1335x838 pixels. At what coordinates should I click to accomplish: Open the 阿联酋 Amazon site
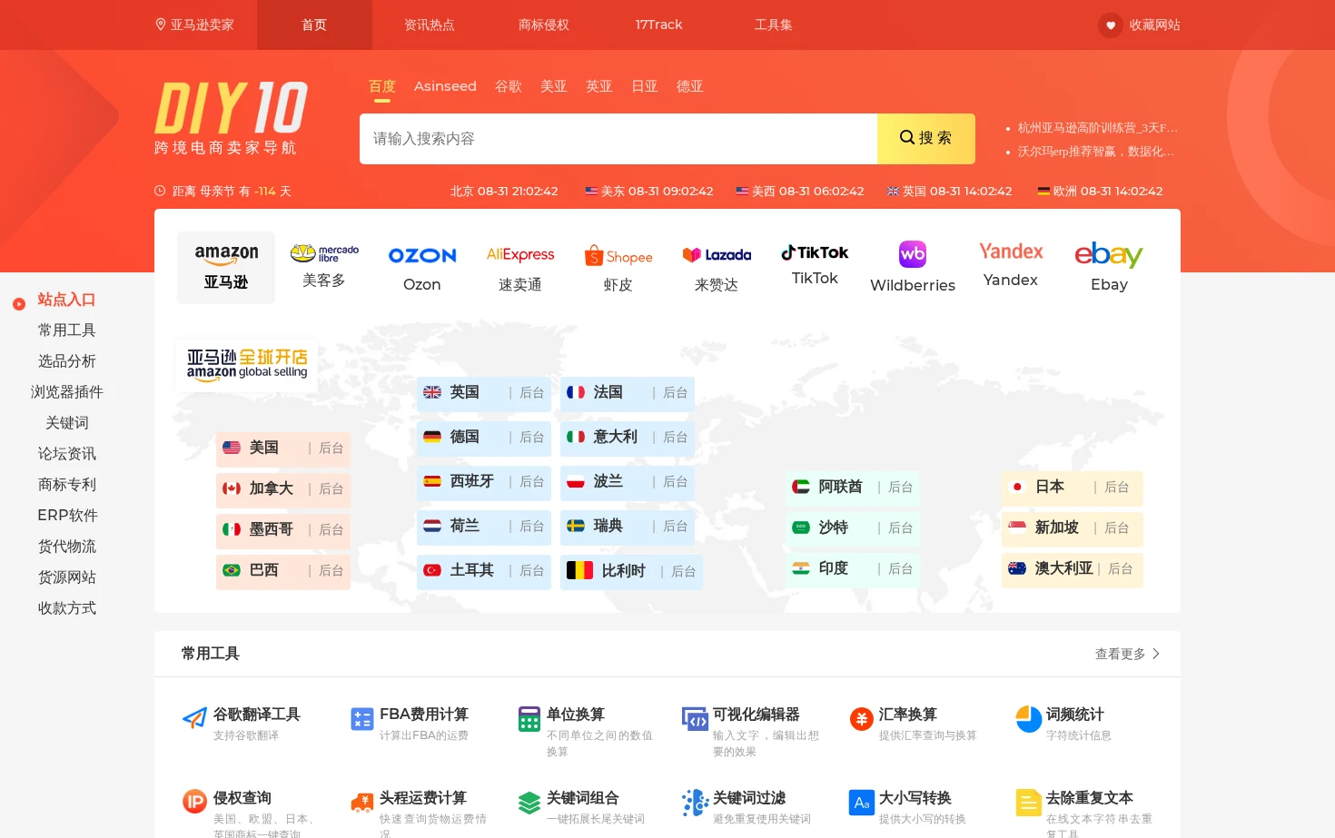coord(841,487)
